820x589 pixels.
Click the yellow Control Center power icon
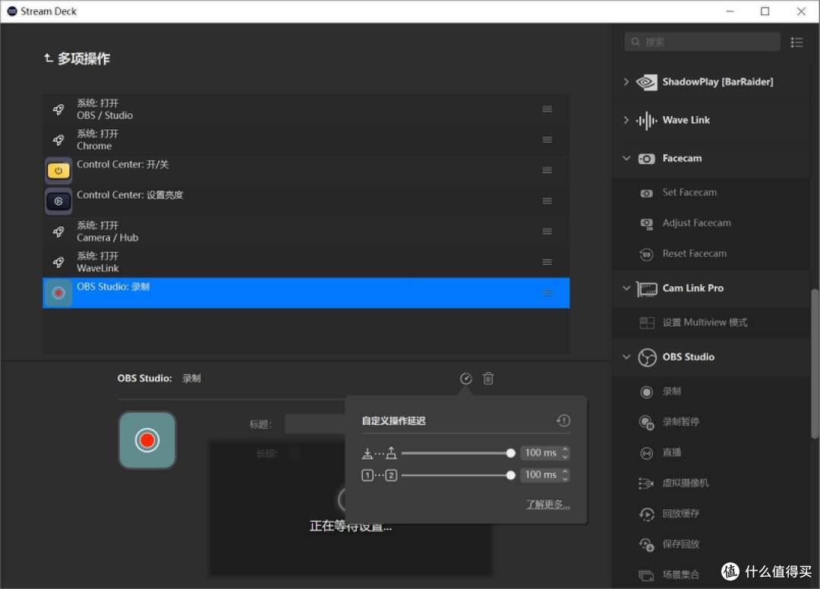coord(58,170)
